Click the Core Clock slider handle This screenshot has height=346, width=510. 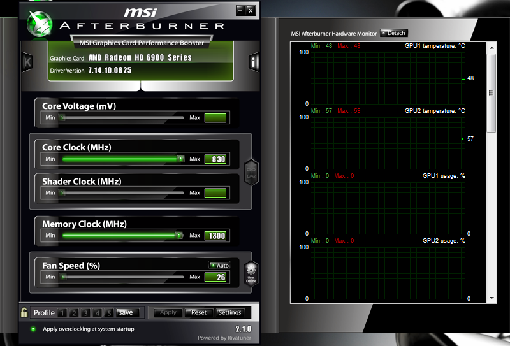tap(180, 159)
